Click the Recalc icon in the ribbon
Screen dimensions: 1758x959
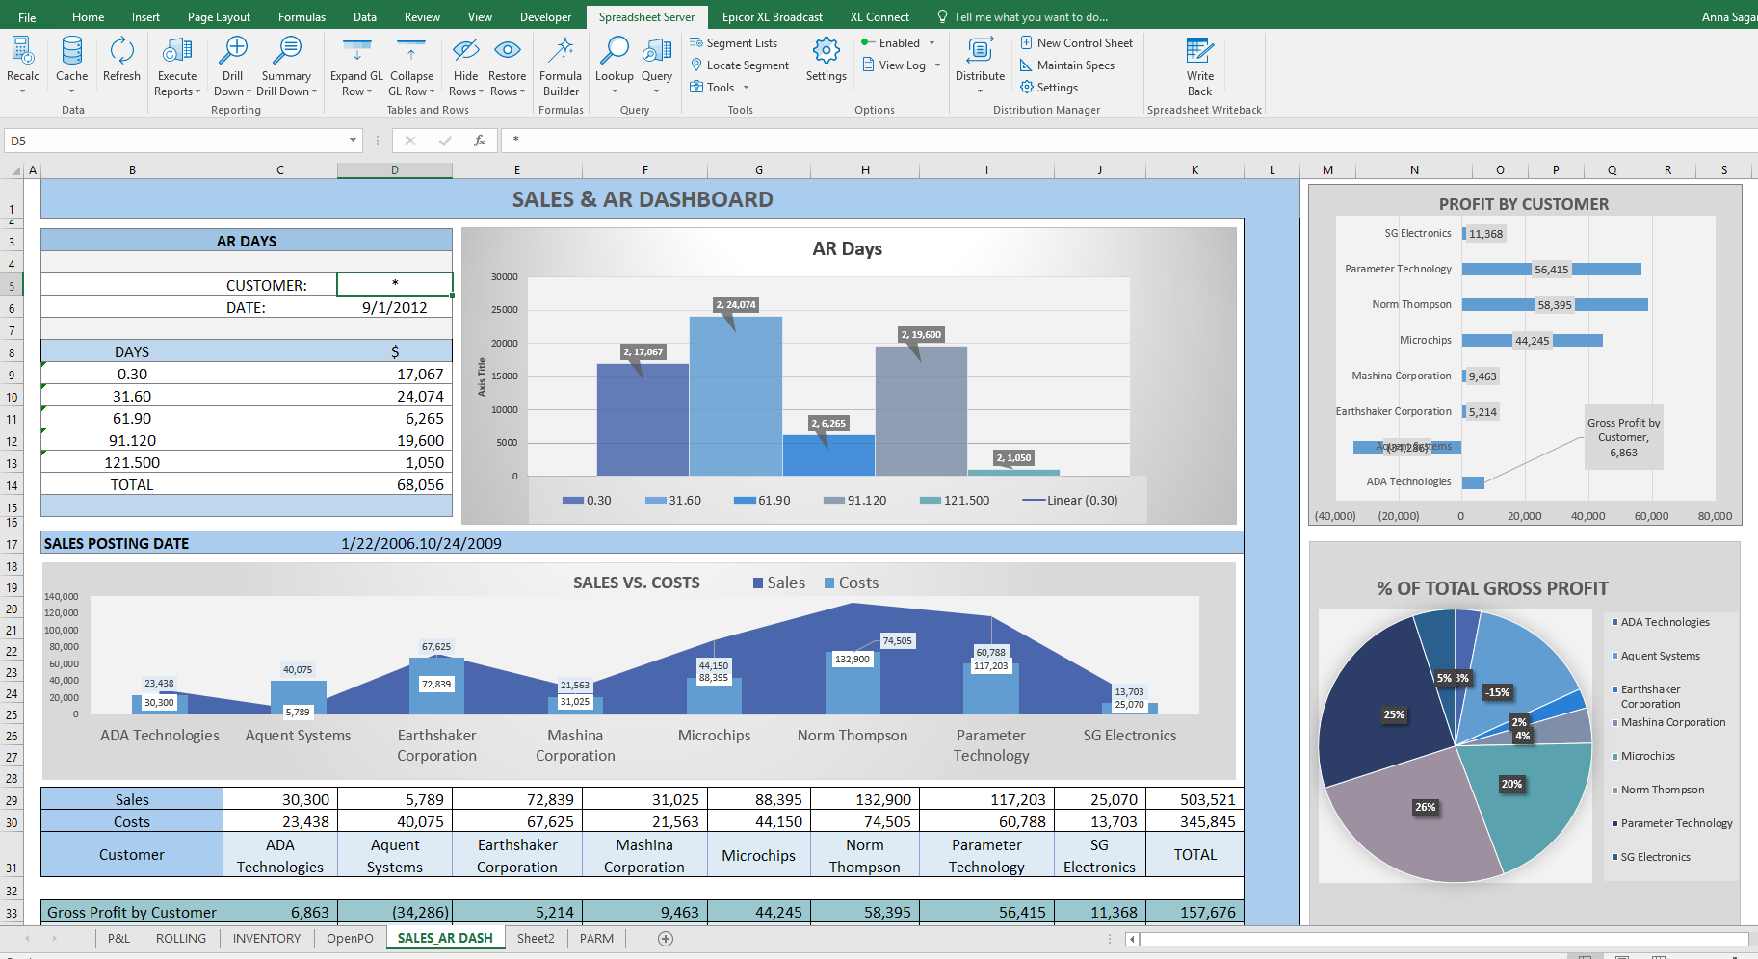click(x=22, y=53)
